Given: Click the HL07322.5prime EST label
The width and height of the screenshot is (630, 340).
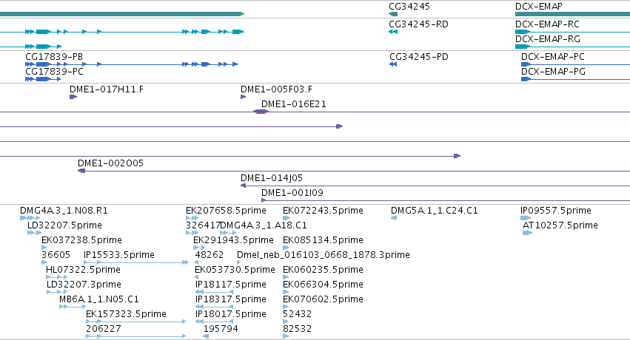Looking at the screenshot, I should 83,270.
